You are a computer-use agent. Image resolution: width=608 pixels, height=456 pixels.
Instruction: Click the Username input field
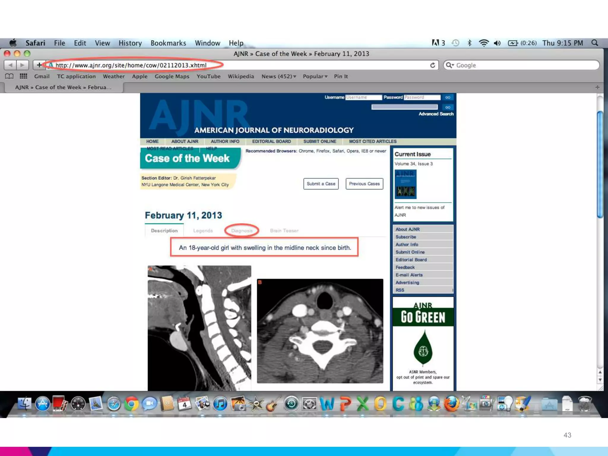tap(363, 97)
